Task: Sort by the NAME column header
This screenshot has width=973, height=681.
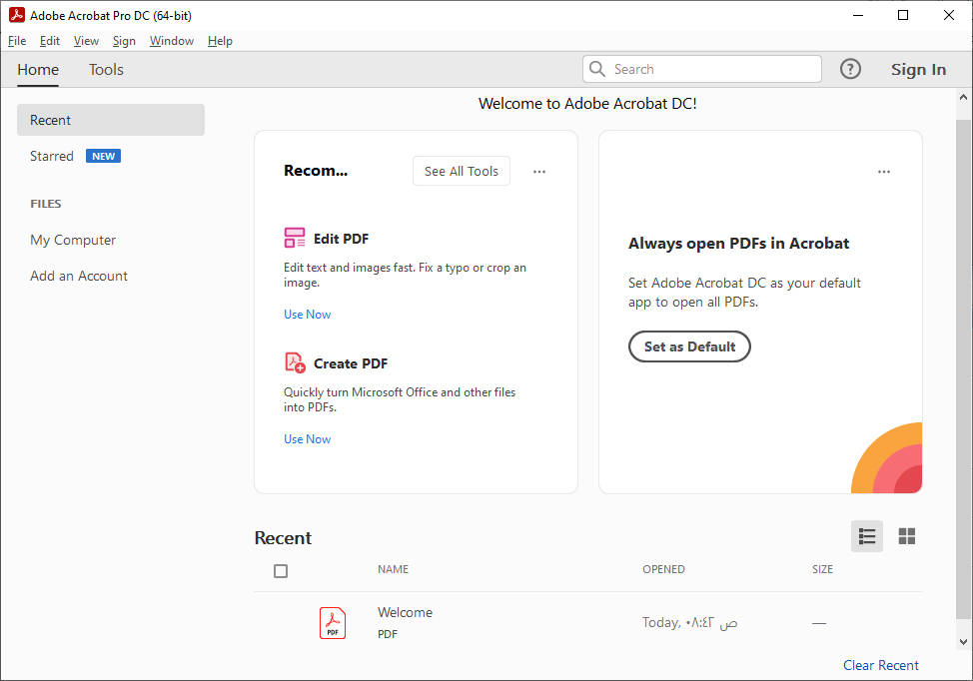Action: pos(393,569)
